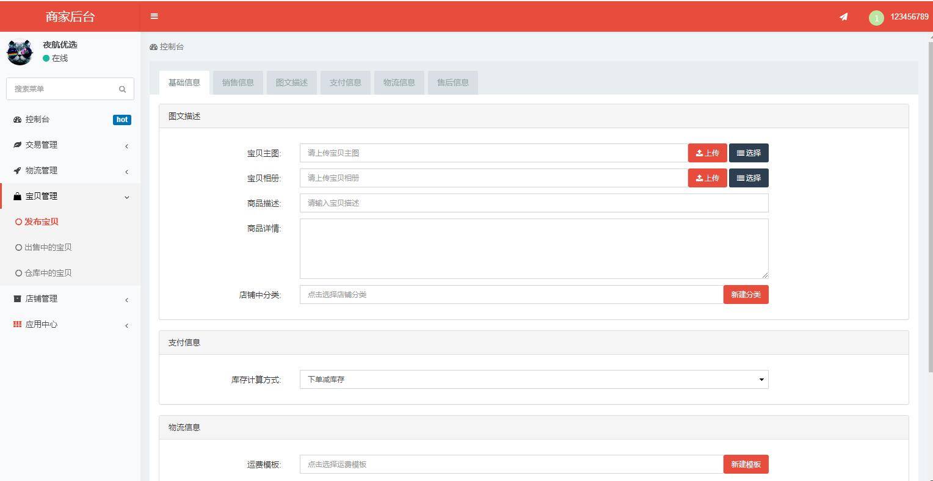
Task: Click the breadcrumb 控制台 dashboard icon
Action: 153,47
